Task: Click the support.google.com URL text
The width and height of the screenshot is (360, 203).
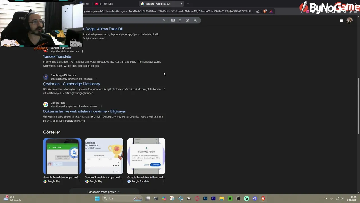Action: 74,106
